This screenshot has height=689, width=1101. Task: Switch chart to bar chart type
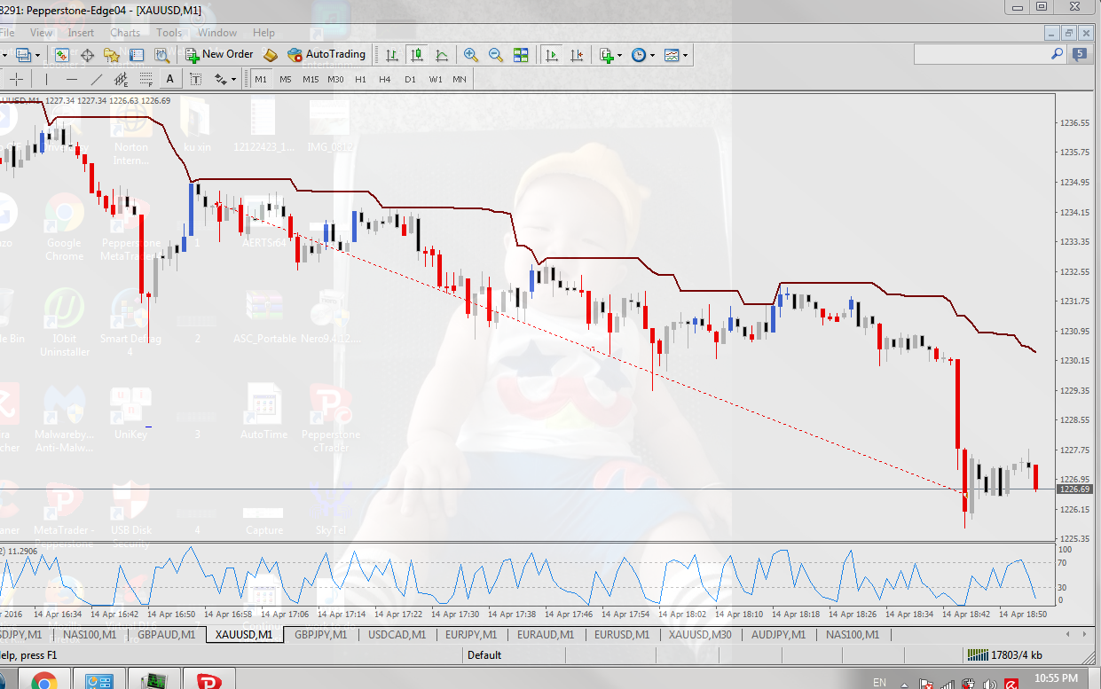pyautogui.click(x=391, y=55)
